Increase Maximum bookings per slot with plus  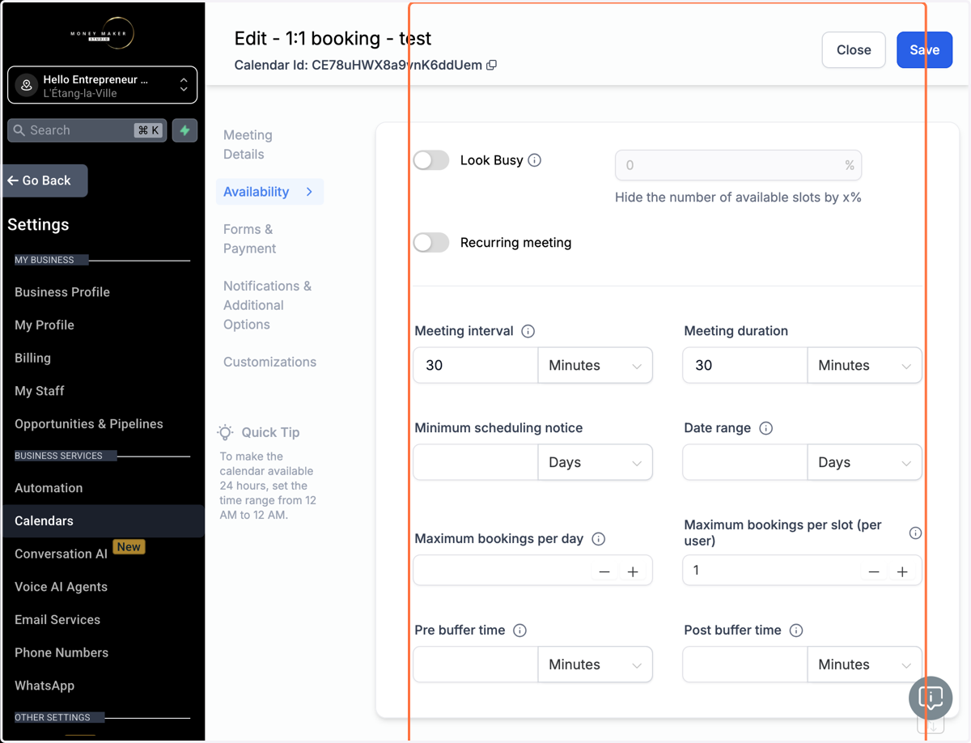coord(902,571)
